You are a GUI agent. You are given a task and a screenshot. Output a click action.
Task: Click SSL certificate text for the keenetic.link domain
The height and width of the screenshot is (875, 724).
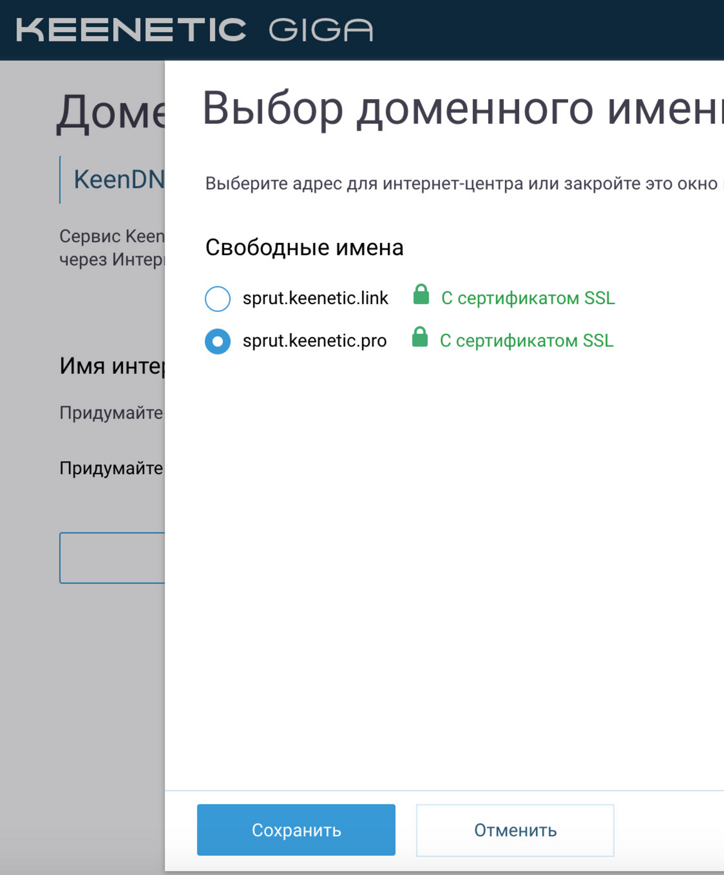528,298
